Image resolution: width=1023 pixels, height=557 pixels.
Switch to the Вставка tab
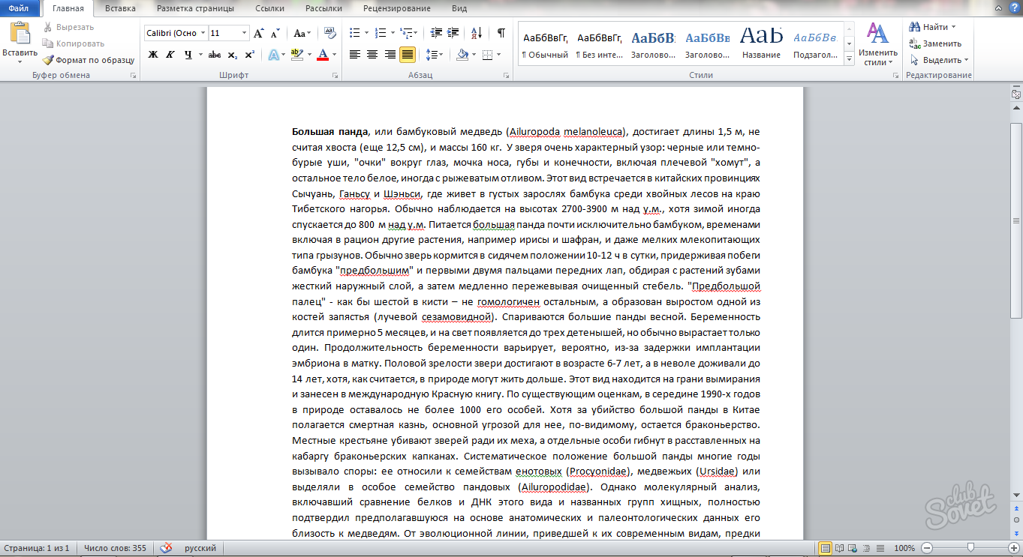point(120,8)
